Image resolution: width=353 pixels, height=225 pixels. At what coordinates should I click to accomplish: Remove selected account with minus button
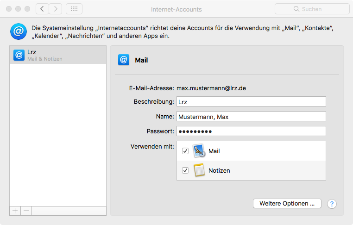coord(26,211)
